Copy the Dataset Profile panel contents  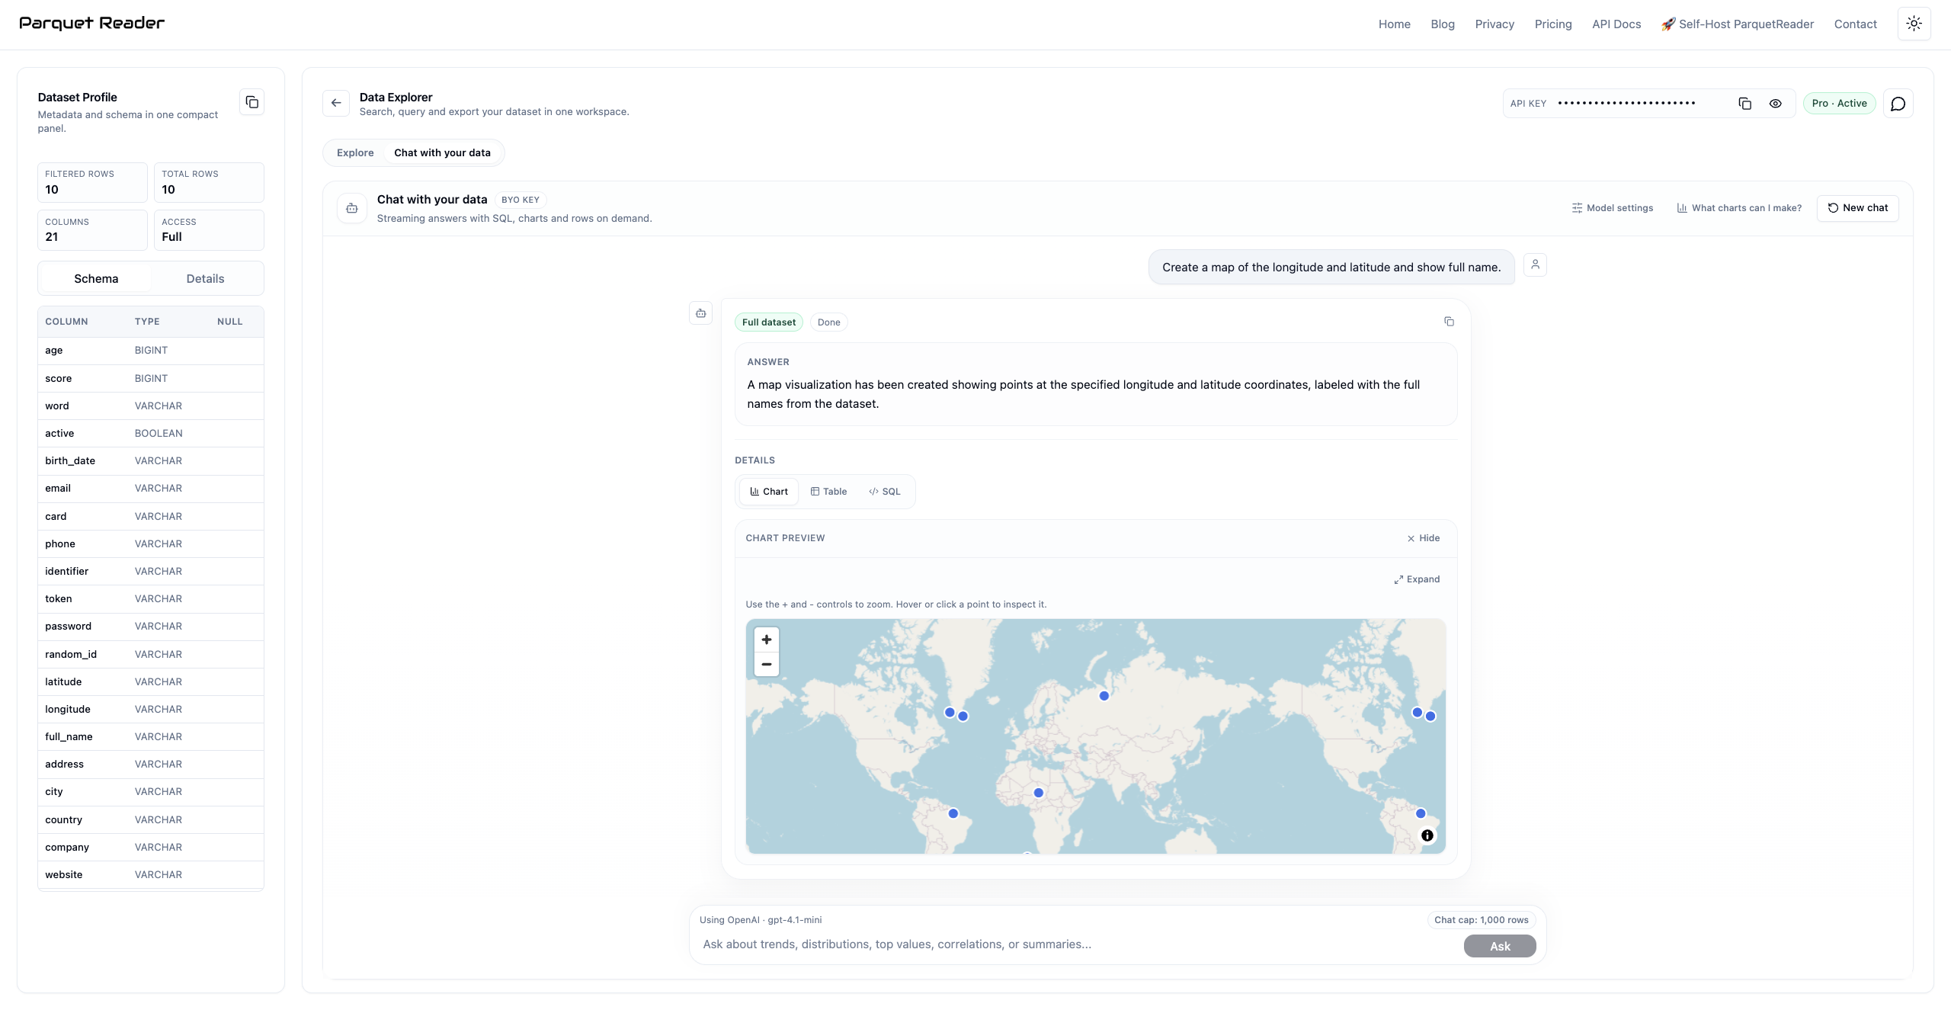tap(252, 101)
